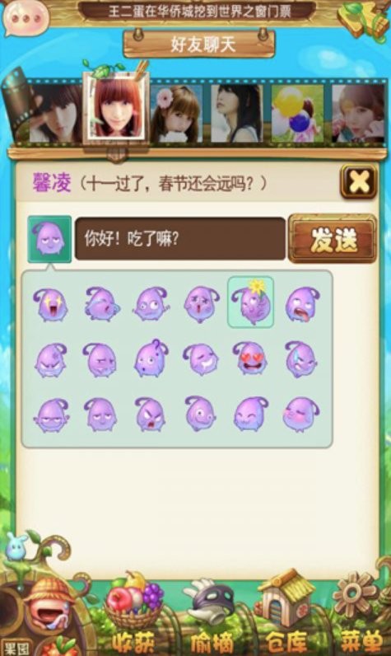The width and height of the screenshot is (391, 656).
Task: Pick the star-eyes laughing emoticon
Action: tap(50, 304)
